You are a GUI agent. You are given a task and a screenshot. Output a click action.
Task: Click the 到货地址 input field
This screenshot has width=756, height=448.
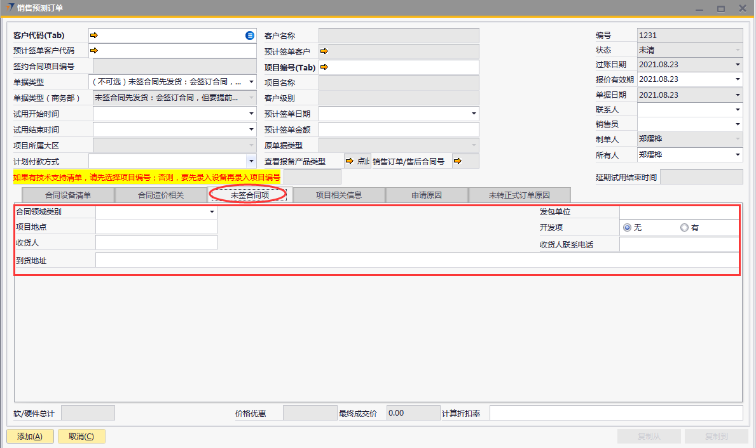416,260
